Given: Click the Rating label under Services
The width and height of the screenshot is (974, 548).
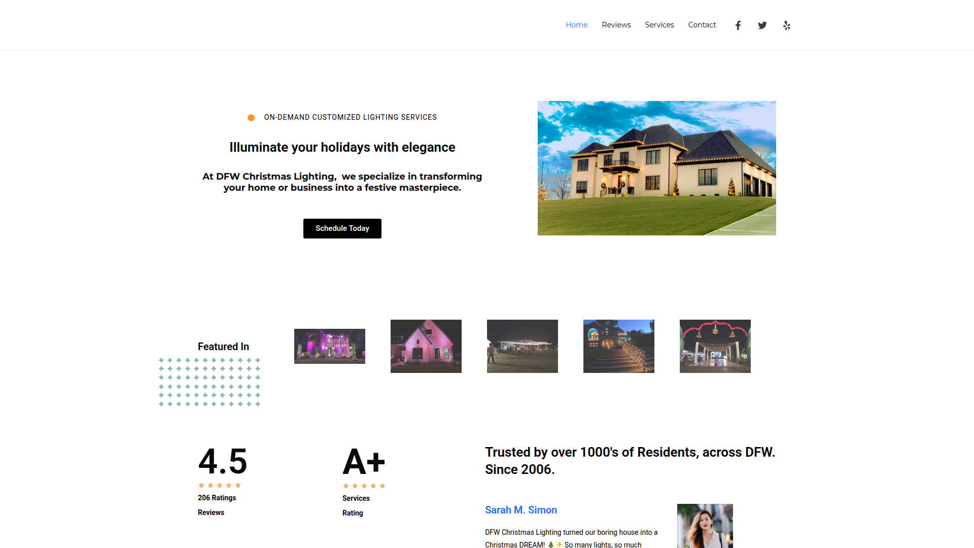Looking at the screenshot, I should (x=353, y=513).
